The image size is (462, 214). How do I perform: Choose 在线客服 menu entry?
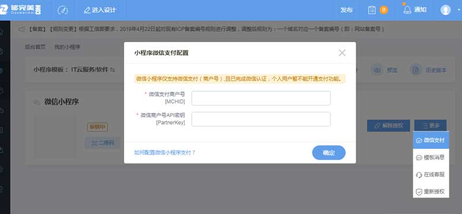[x=431, y=175]
